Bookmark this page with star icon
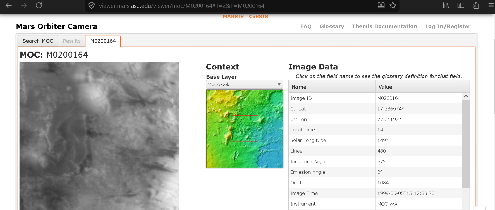Image resolution: width=495 pixels, height=210 pixels. click(x=393, y=6)
